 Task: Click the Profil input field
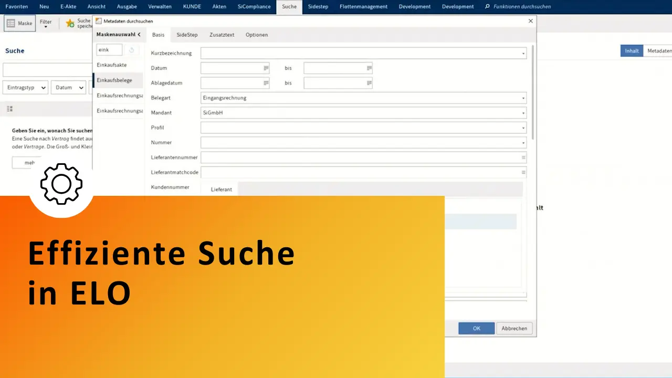click(x=363, y=128)
